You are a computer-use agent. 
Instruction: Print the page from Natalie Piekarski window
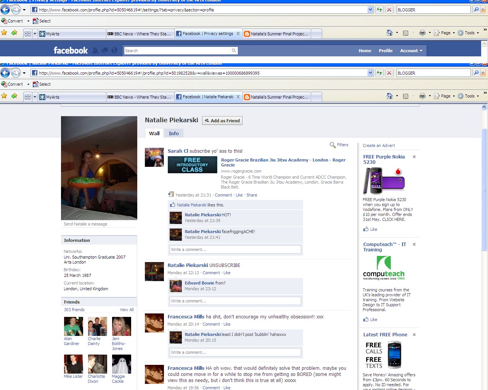coord(422,96)
